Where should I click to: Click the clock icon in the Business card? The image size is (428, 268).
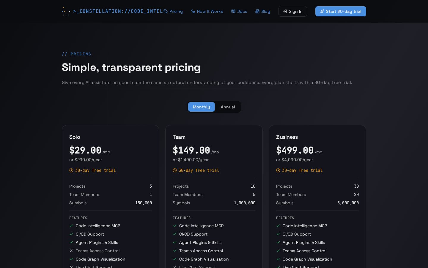pos(278,170)
